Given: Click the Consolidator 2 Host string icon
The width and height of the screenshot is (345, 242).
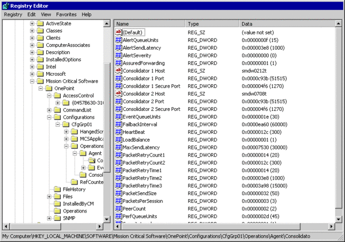Looking at the screenshot, I should coord(119,94).
